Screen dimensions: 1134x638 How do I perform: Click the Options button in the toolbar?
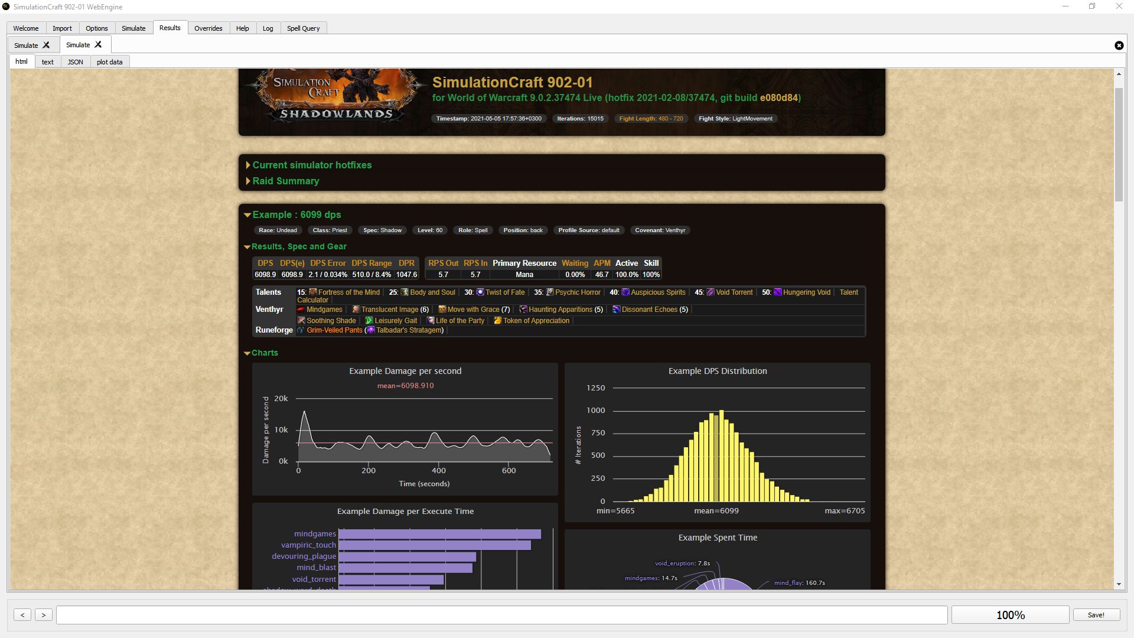tap(96, 27)
